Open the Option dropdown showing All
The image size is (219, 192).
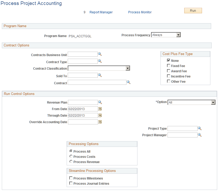tap(214, 102)
